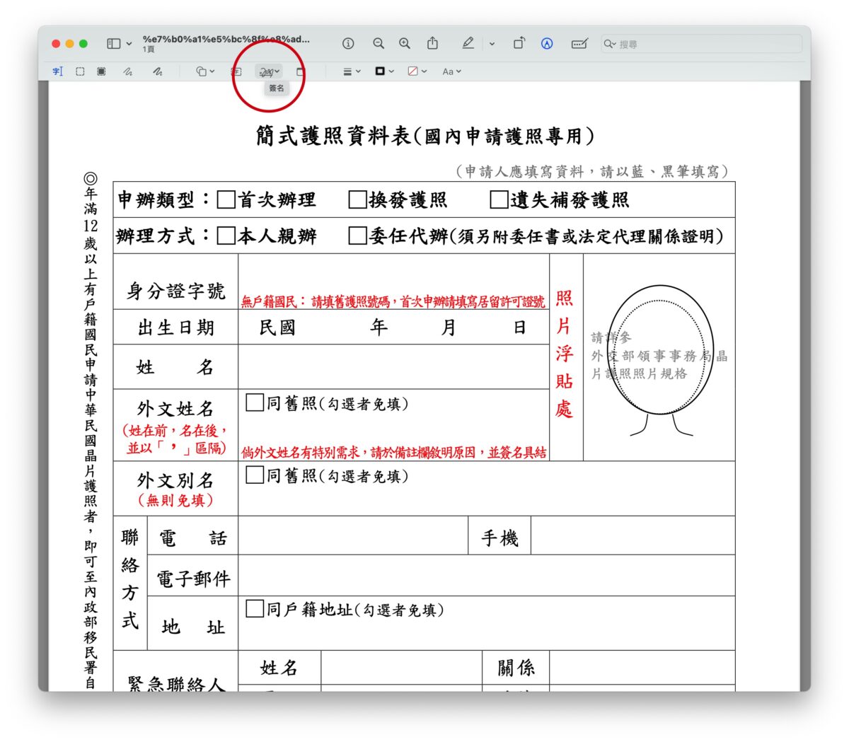Click the 出生日期 label
Image resolution: width=849 pixels, height=742 pixels.
tap(175, 327)
